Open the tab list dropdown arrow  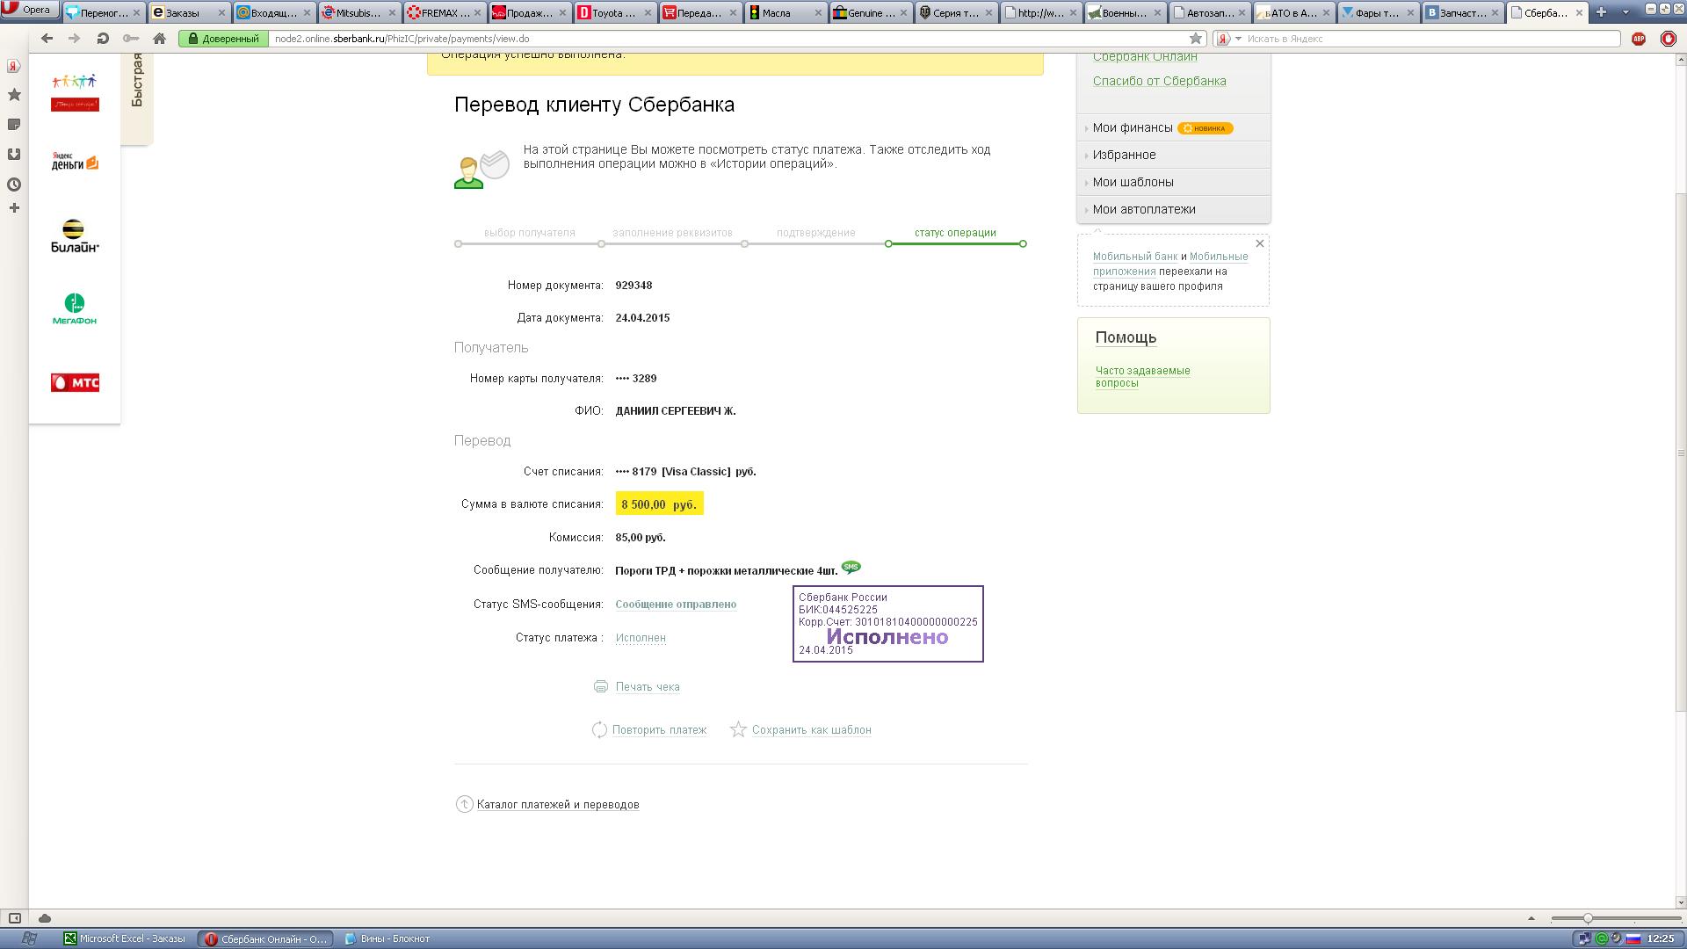(1625, 12)
